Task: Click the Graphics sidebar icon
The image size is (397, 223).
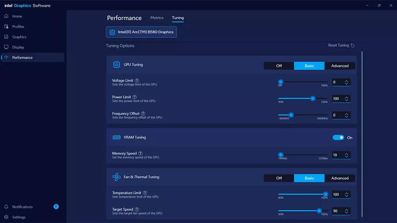Action: tap(6, 37)
